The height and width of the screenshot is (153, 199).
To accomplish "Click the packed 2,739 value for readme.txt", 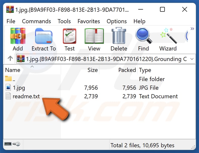I will 129,96.
